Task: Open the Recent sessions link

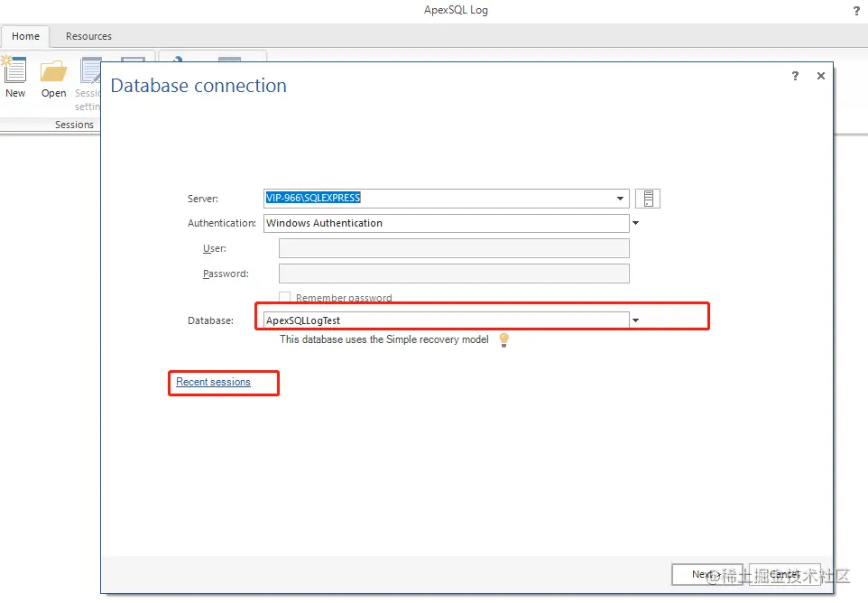Action: pyautogui.click(x=213, y=382)
